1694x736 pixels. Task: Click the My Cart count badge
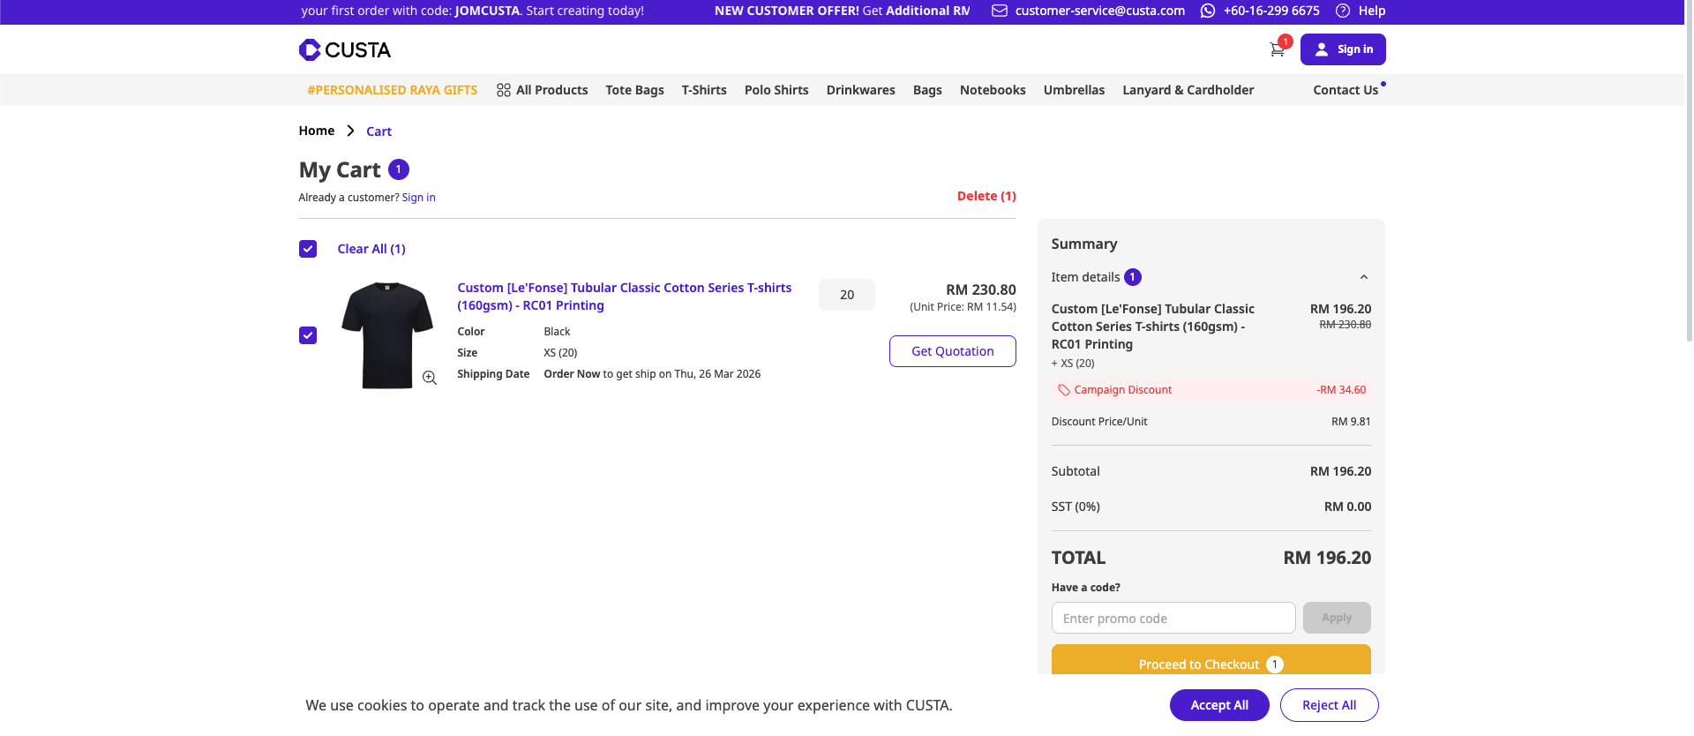pos(399,169)
